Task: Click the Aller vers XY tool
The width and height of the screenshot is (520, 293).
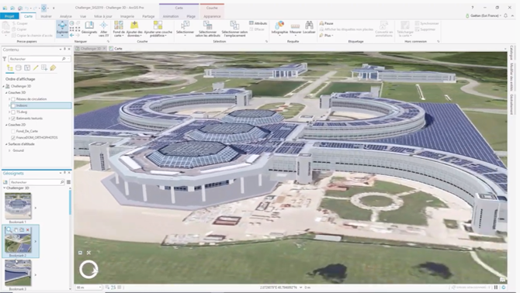Action: tap(103, 28)
